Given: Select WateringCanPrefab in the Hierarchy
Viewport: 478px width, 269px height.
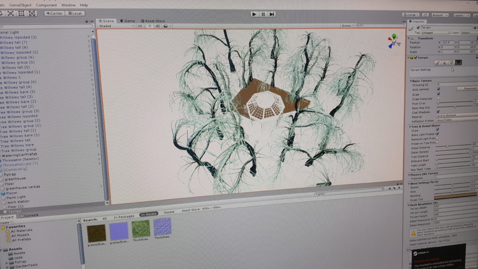Looking at the screenshot, I should point(20,155).
